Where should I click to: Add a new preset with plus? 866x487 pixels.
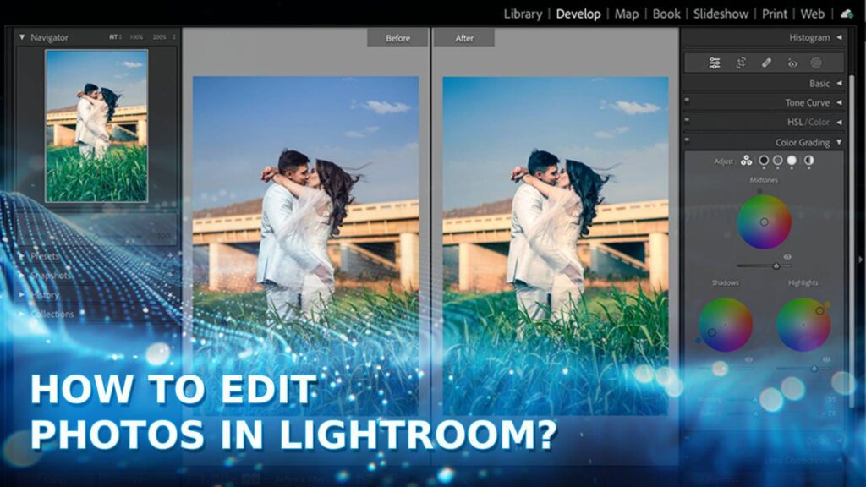click(170, 255)
